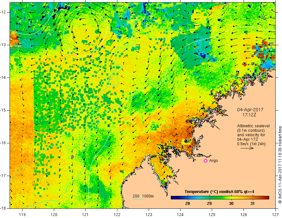Click latitude axis label '-16'
The height and width of the screenshot is (218, 282).
pyautogui.click(x=3, y=143)
